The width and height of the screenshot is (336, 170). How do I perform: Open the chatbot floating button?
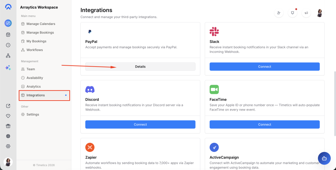[x=324, y=158]
